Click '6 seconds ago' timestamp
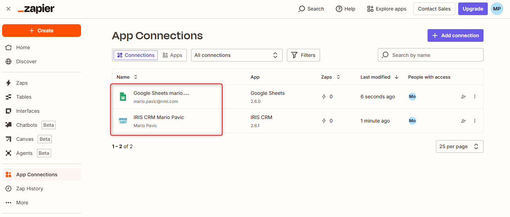This screenshot has width=510, height=217. (x=378, y=97)
